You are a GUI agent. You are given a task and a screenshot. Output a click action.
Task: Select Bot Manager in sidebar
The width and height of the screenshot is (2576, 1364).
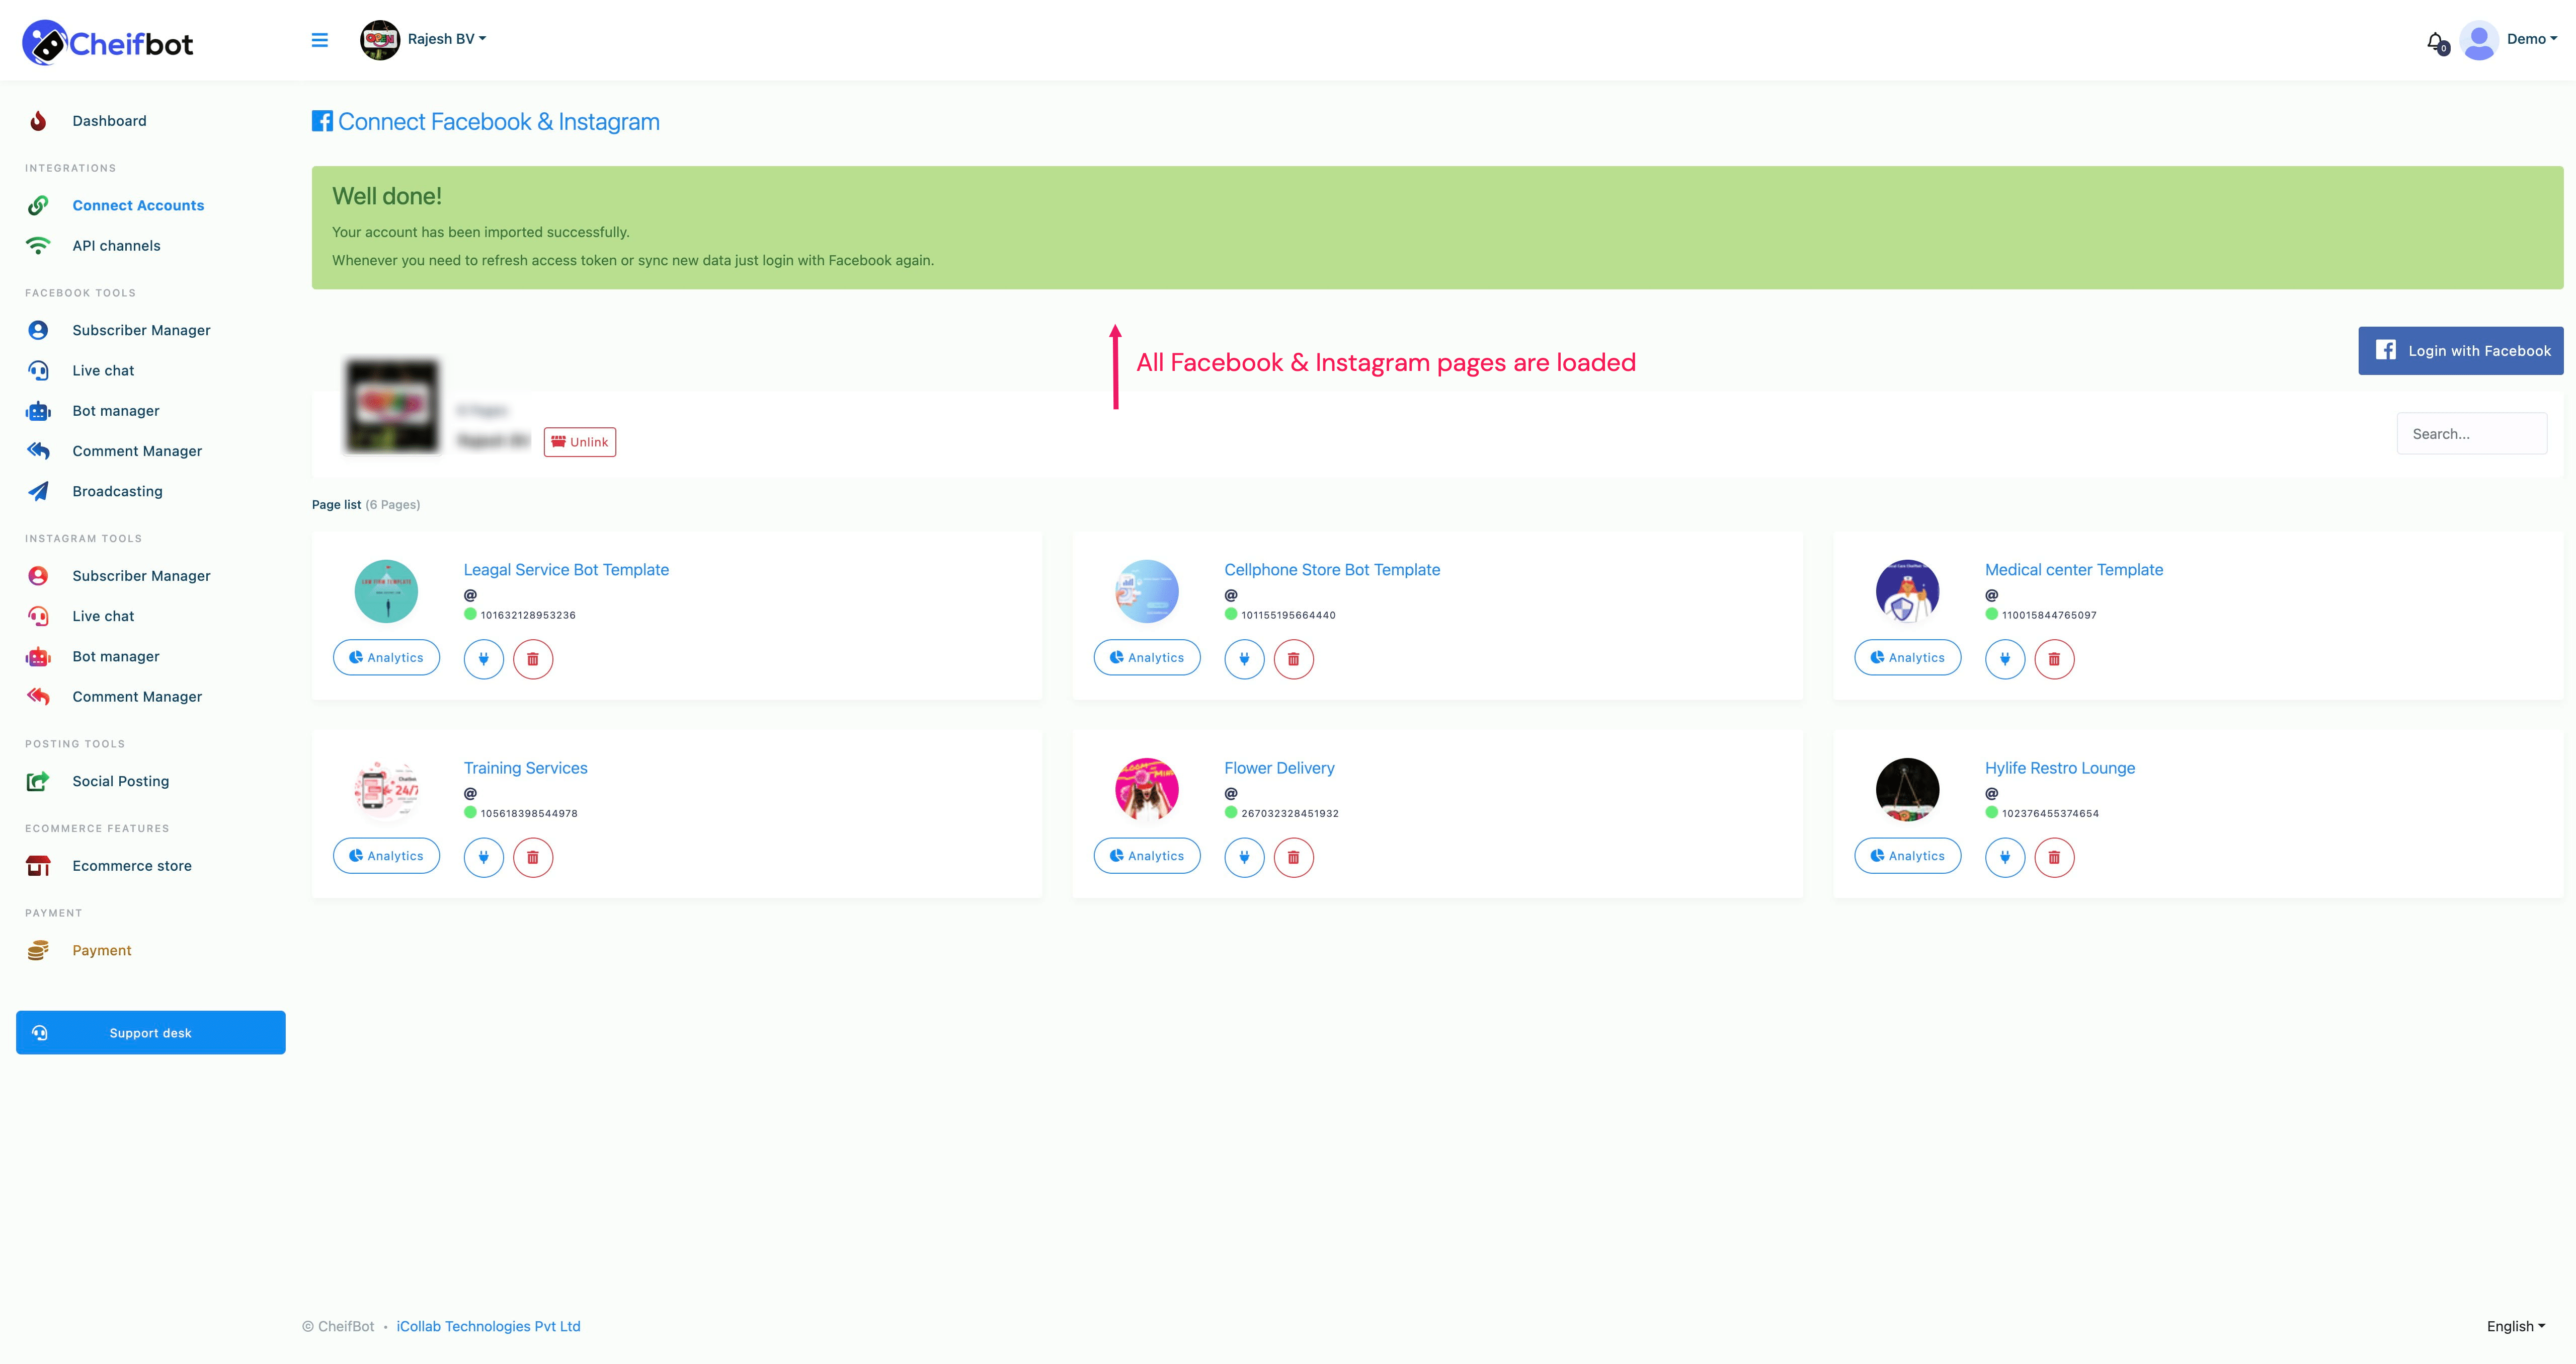pos(114,411)
